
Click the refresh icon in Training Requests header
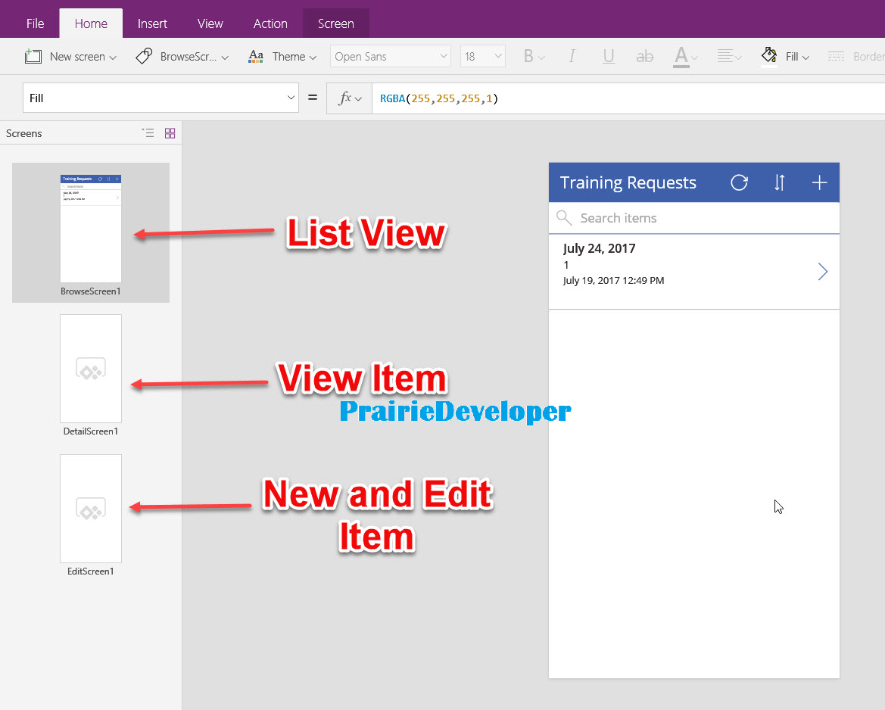tap(740, 182)
